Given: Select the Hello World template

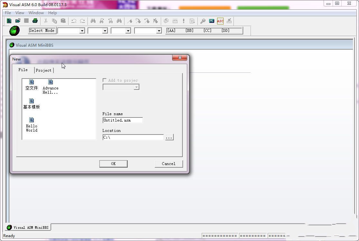Looking at the screenshot, I should (32, 125).
